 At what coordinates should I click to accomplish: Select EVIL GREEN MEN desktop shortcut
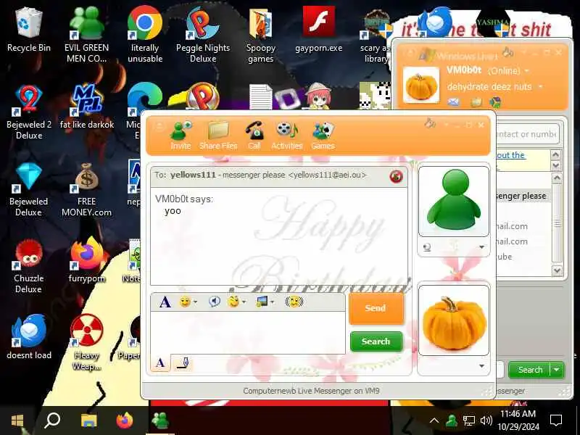pos(86,35)
